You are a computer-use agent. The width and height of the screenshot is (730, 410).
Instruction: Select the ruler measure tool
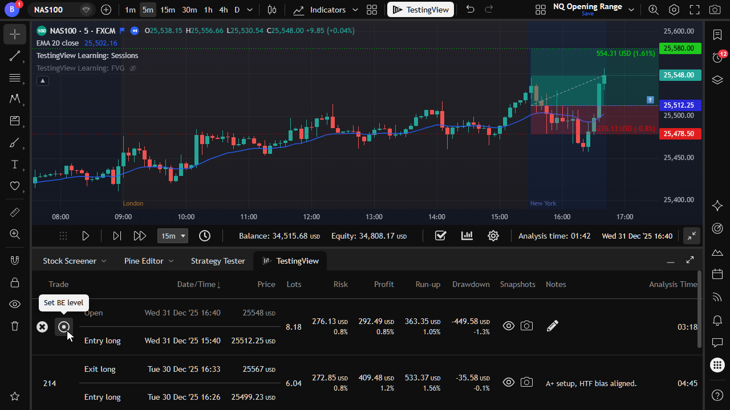[x=15, y=212]
